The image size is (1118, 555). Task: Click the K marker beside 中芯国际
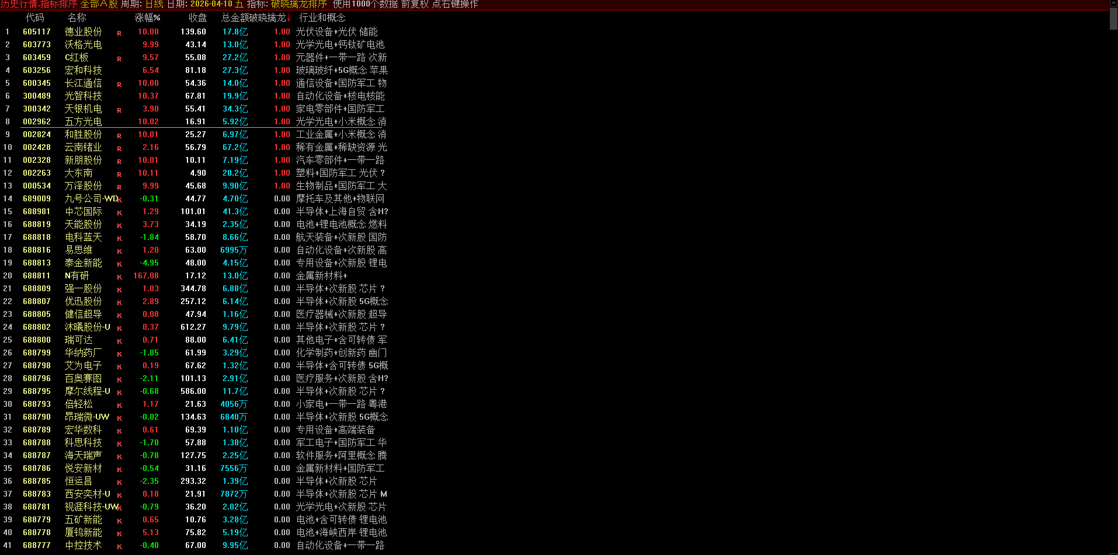119,213
